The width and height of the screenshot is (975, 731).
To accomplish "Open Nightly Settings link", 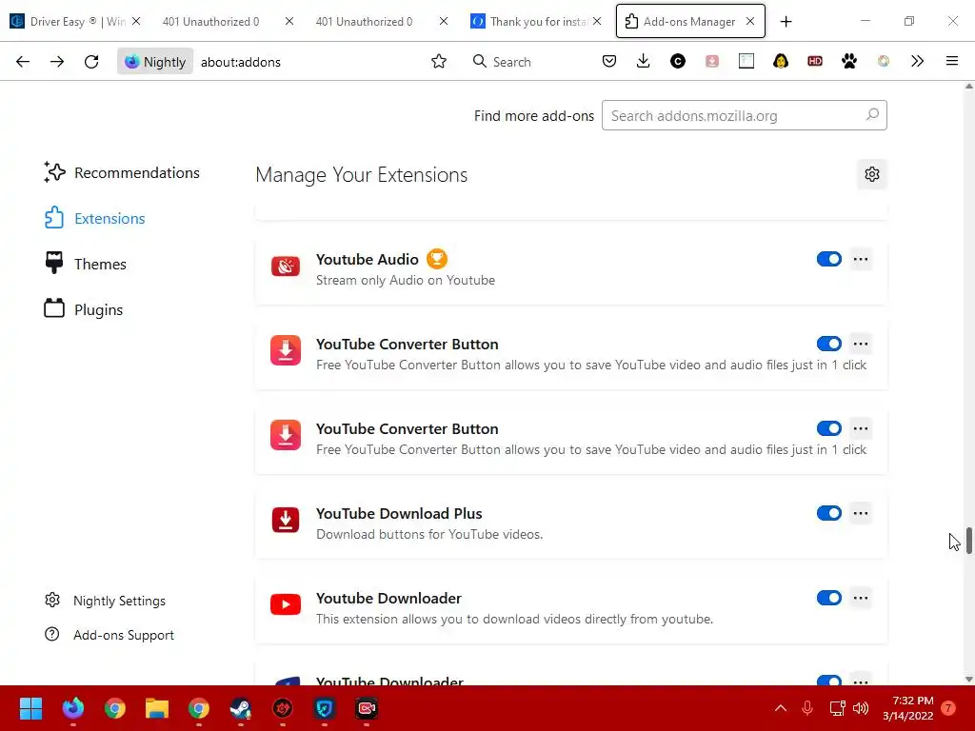I will [x=105, y=601].
